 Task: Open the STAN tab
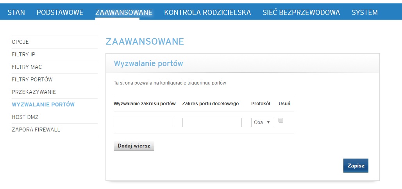[x=16, y=13]
